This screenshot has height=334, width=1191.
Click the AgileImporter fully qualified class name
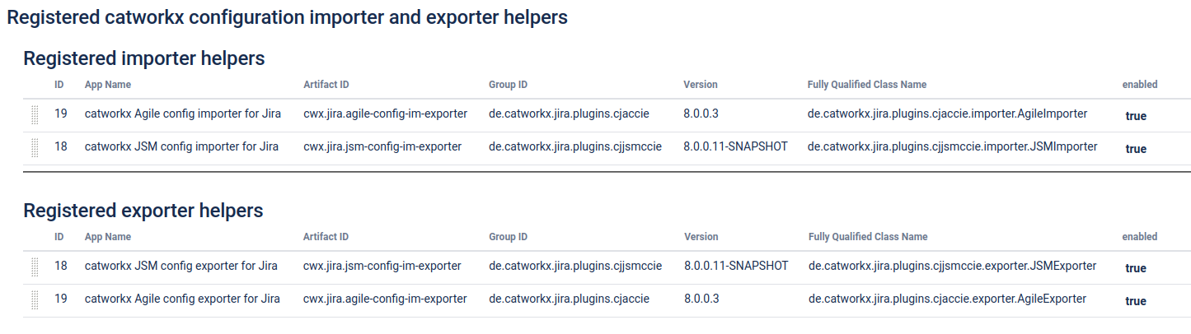pyautogui.click(x=947, y=114)
